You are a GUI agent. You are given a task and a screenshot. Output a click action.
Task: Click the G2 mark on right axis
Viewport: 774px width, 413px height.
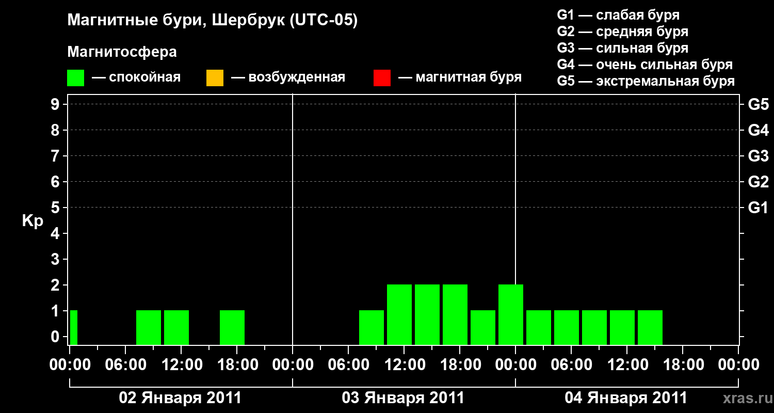758,182
